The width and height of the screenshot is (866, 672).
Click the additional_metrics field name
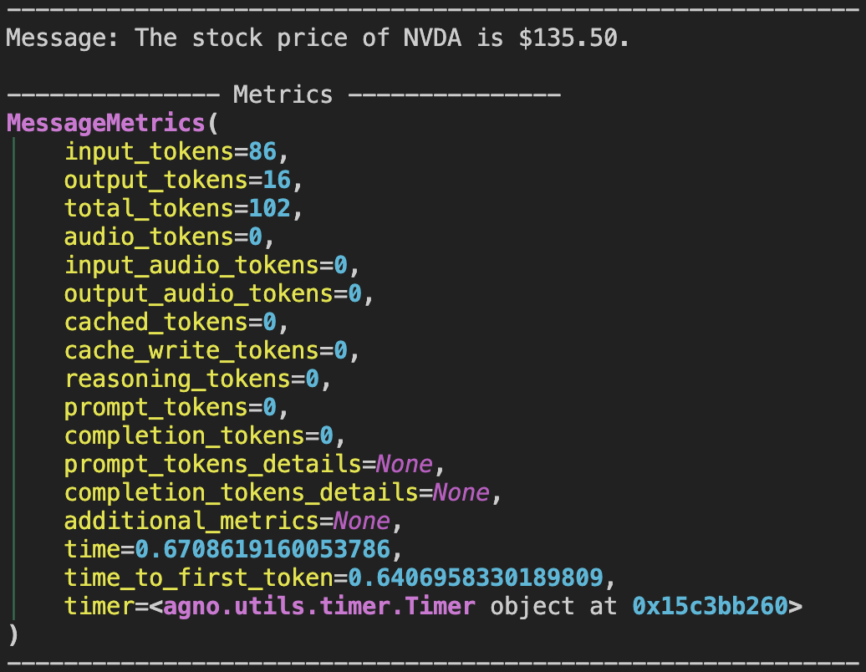tap(191, 522)
